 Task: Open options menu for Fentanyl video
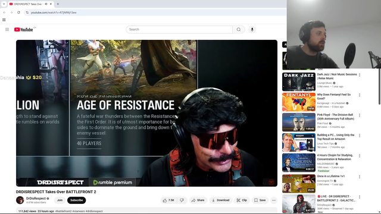click(x=360, y=95)
